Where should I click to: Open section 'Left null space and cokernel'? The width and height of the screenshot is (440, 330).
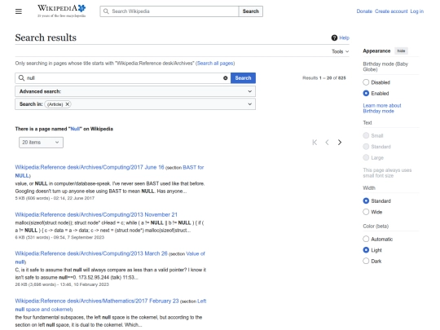(43, 310)
